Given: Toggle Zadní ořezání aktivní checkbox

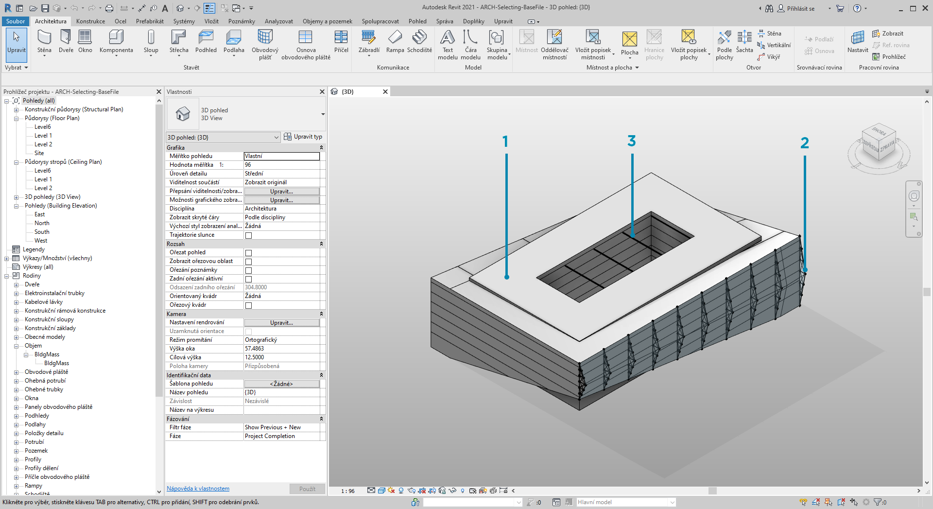Looking at the screenshot, I should pyautogui.click(x=248, y=279).
